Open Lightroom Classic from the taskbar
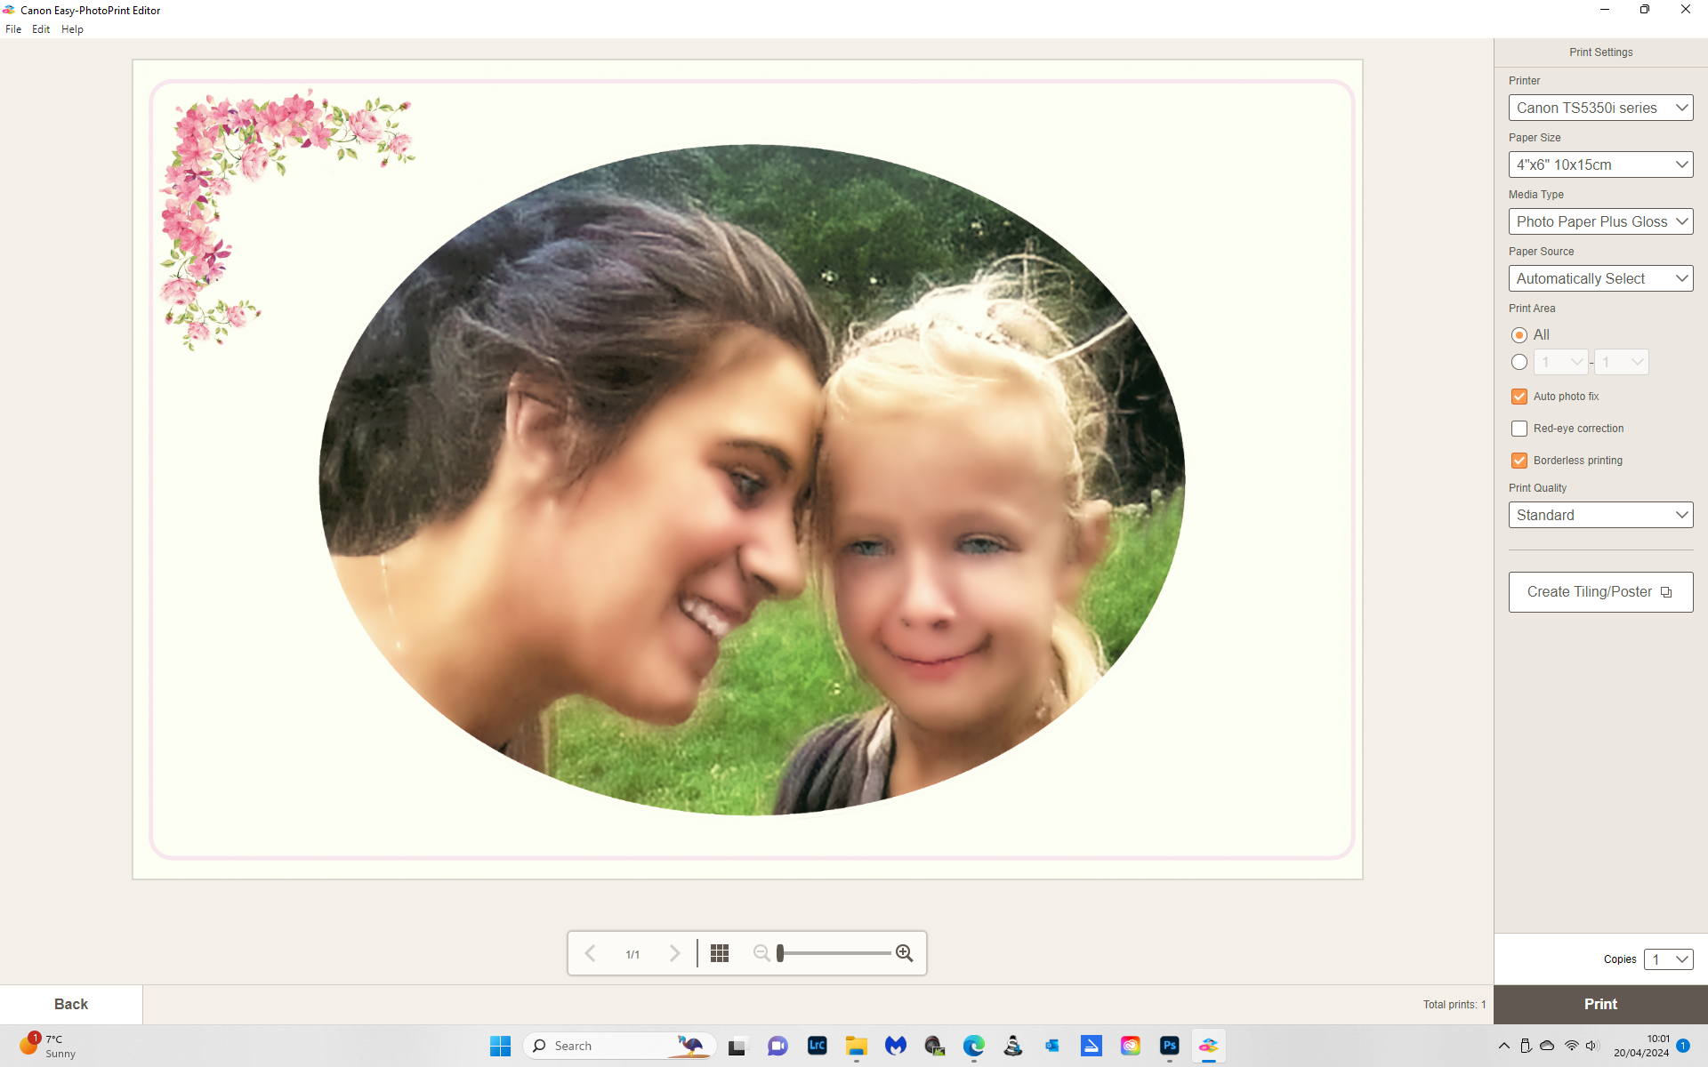Image resolution: width=1708 pixels, height=1067 pixels. (817, 1046)
